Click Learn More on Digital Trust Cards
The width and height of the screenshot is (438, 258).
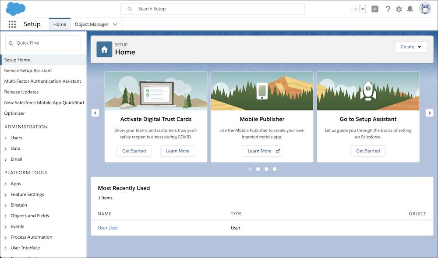click(178, 151)
